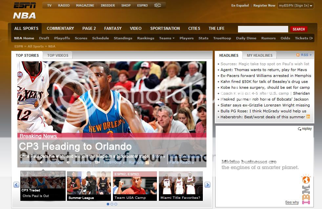Play Hollinger audio via speaker icon

68,162
